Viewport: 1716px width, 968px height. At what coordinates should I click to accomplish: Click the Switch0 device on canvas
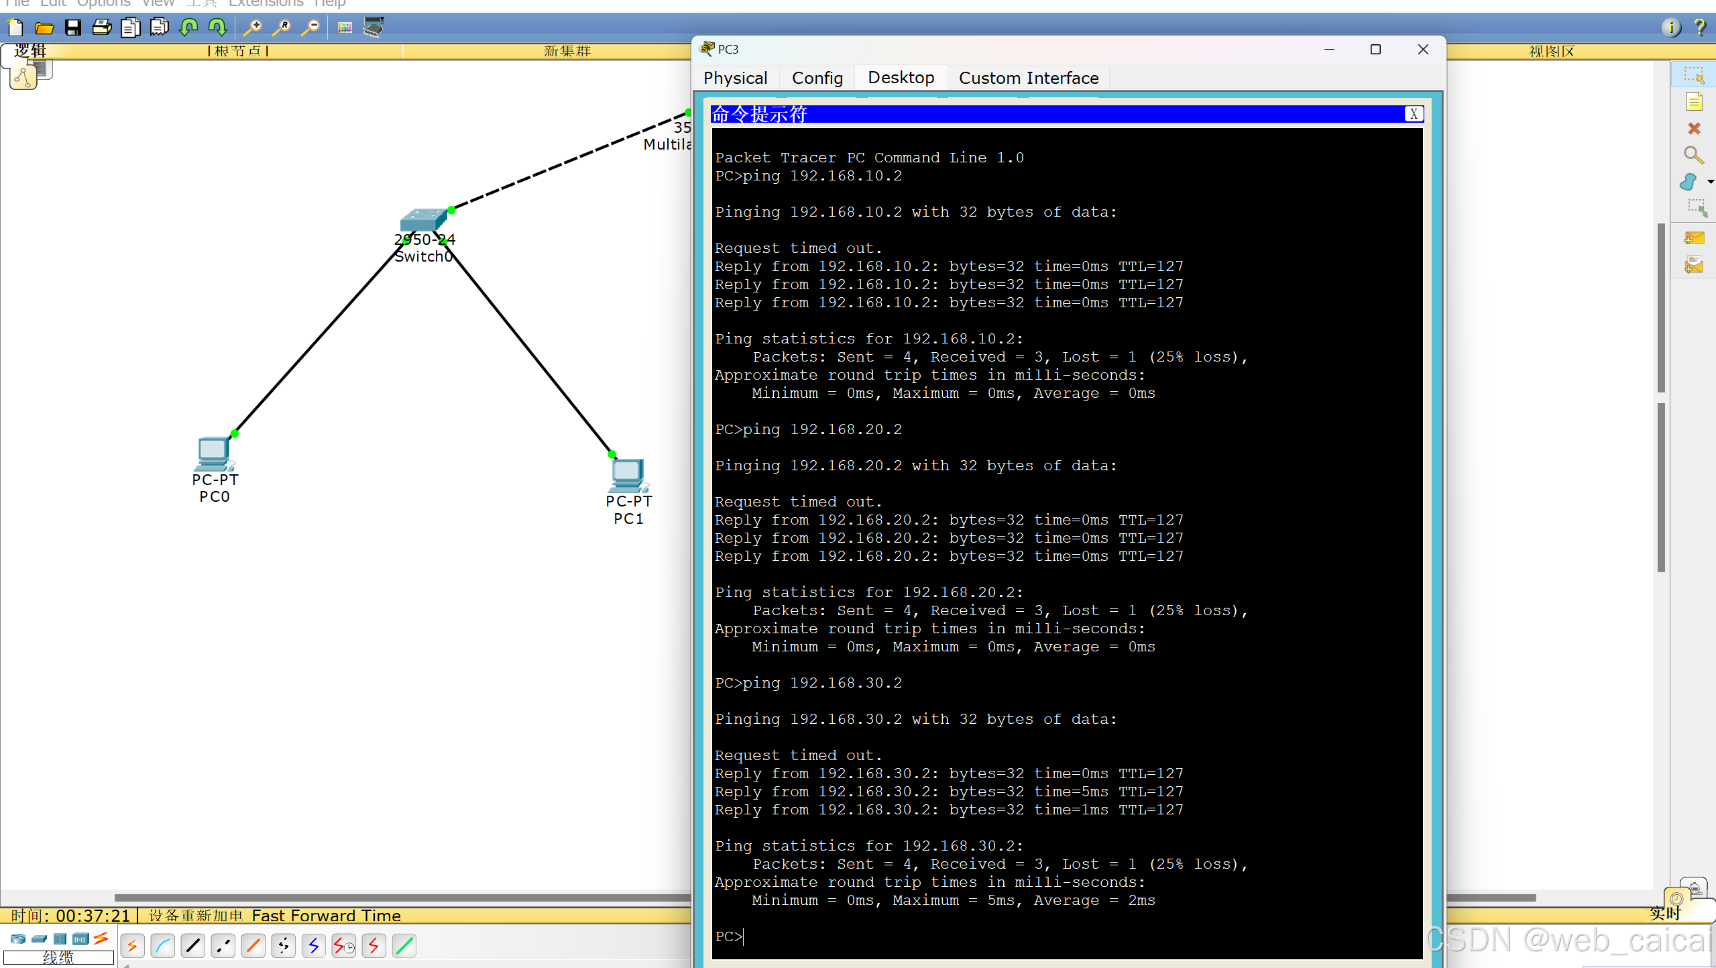pyautogui.click(x=422, y=220)
